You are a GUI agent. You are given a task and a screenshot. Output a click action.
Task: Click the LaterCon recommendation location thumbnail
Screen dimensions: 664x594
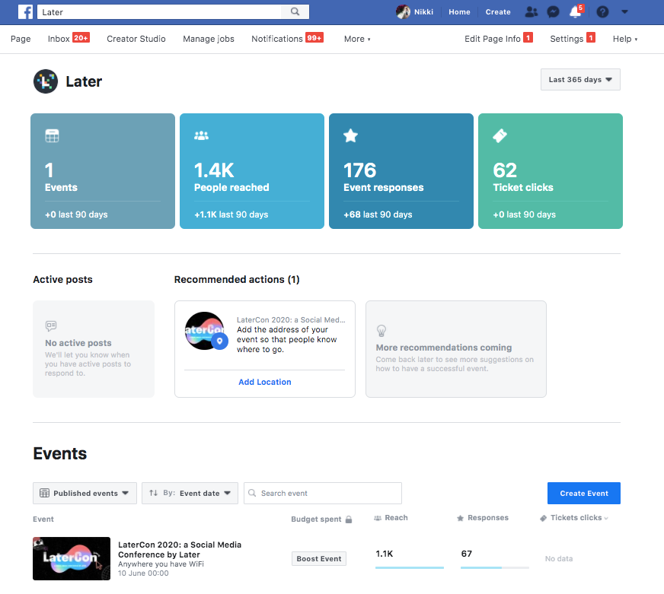[206, 332]
